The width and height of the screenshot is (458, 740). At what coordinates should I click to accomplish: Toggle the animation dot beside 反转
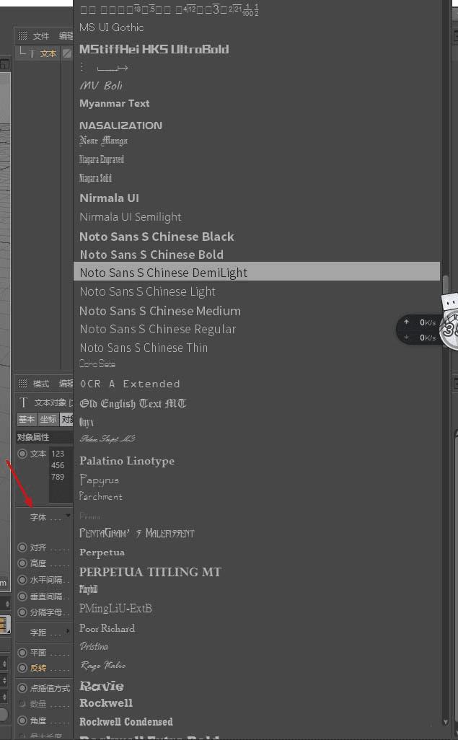(x=22, y=668)
